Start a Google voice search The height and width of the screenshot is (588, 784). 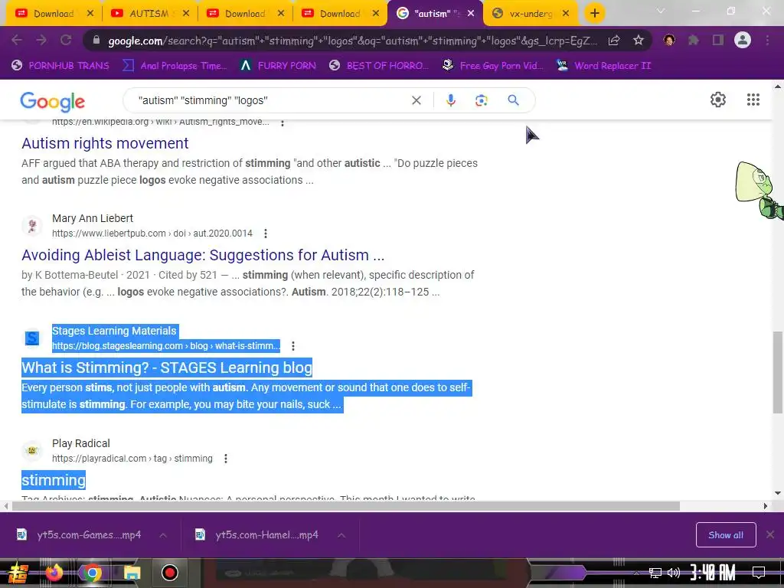tap(450, 100)
